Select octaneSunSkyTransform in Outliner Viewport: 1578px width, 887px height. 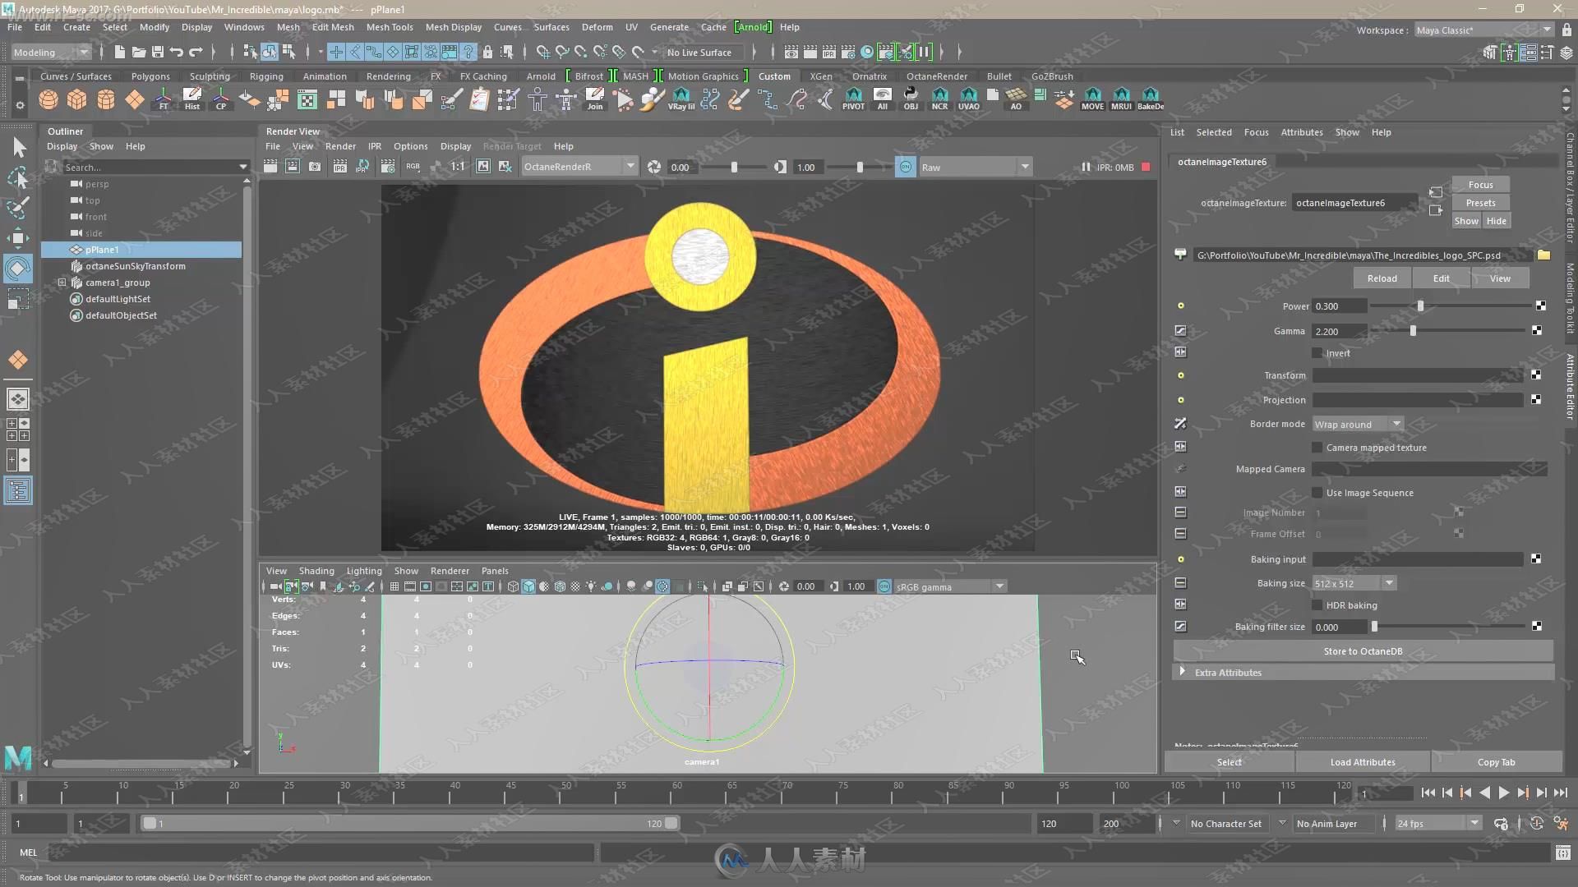pos(135,266)
